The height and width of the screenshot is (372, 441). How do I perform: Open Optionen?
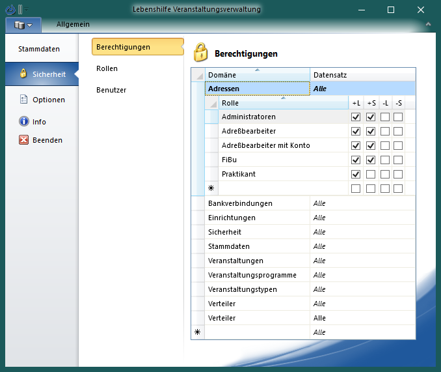click(42, 100)
